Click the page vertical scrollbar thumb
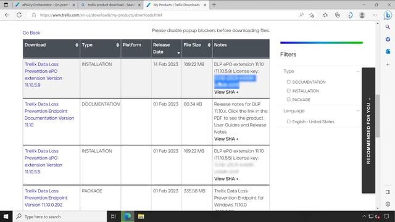This screenshot has width=395, height=222. coord(377,116)
